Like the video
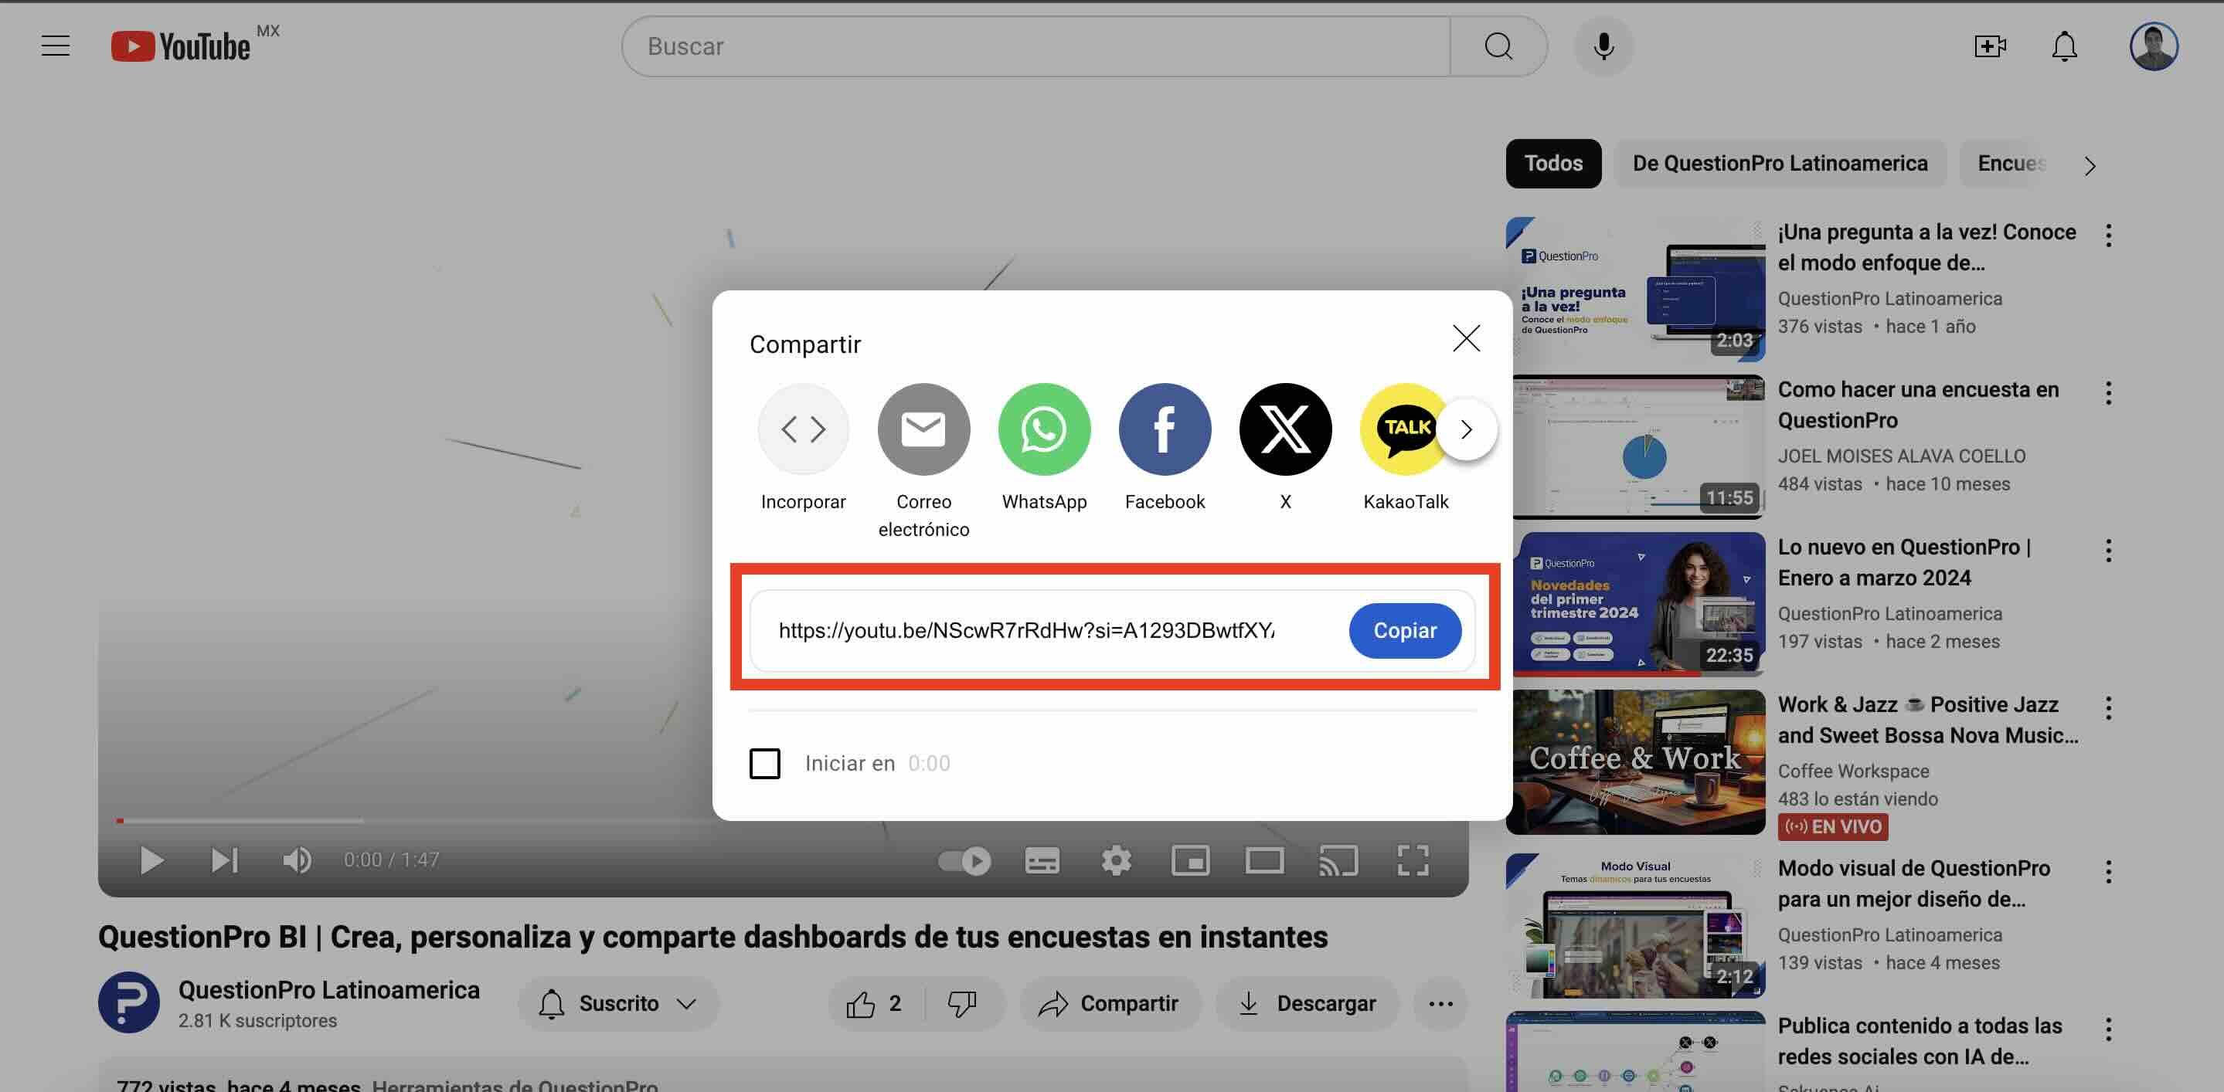Image resolution: width=2224 pixels, height=1092 pixels. point(876,1003)
